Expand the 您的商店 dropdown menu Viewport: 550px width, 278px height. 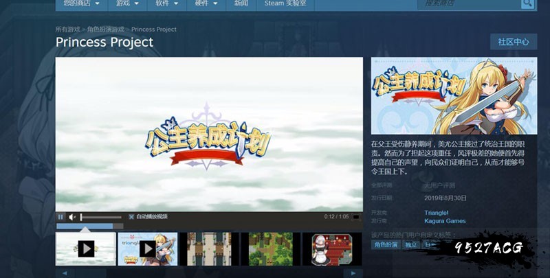point(81,3)
